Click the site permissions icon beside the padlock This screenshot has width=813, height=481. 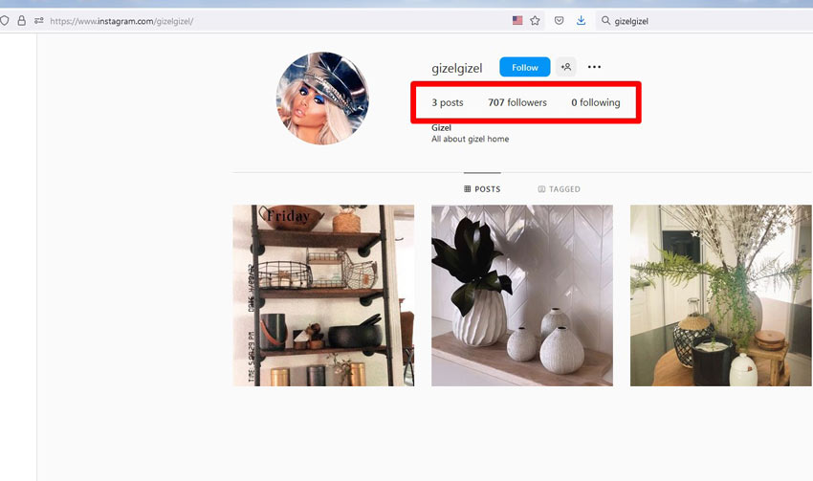click(38, 20)
